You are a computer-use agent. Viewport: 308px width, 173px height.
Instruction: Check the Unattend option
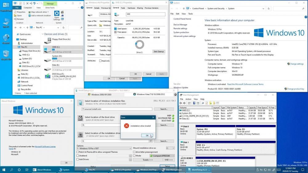(78, 156)
